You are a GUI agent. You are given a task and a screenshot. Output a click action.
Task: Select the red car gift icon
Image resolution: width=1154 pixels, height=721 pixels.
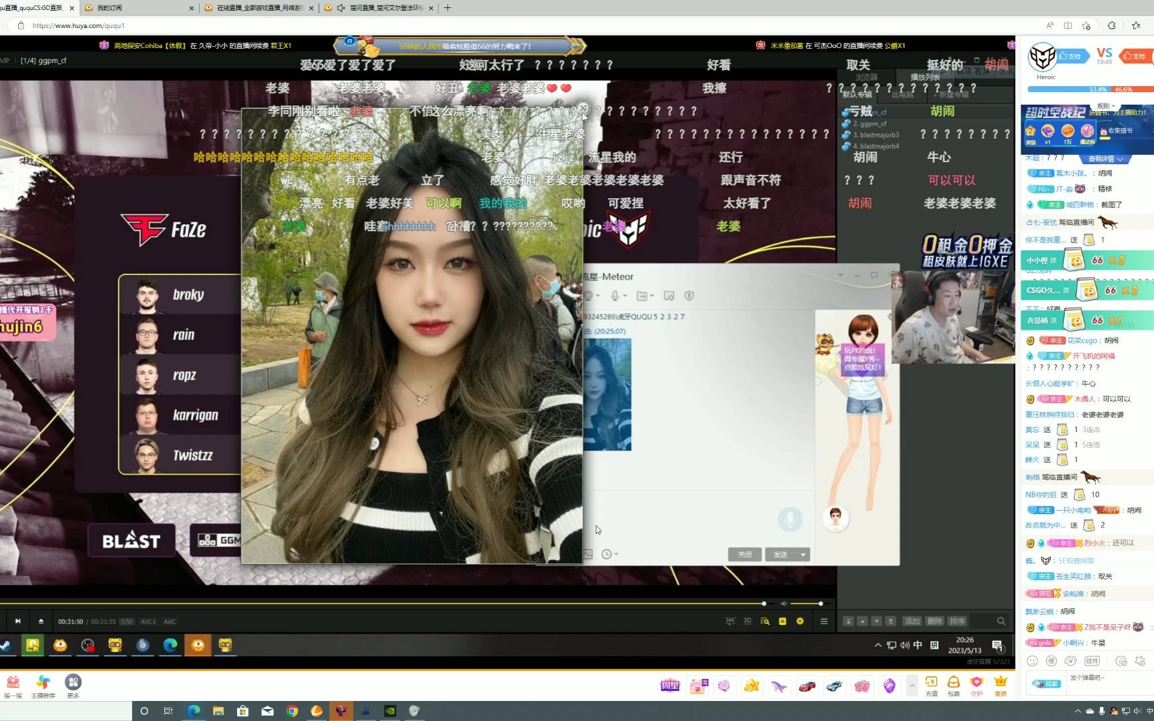[x=807, y=686]
